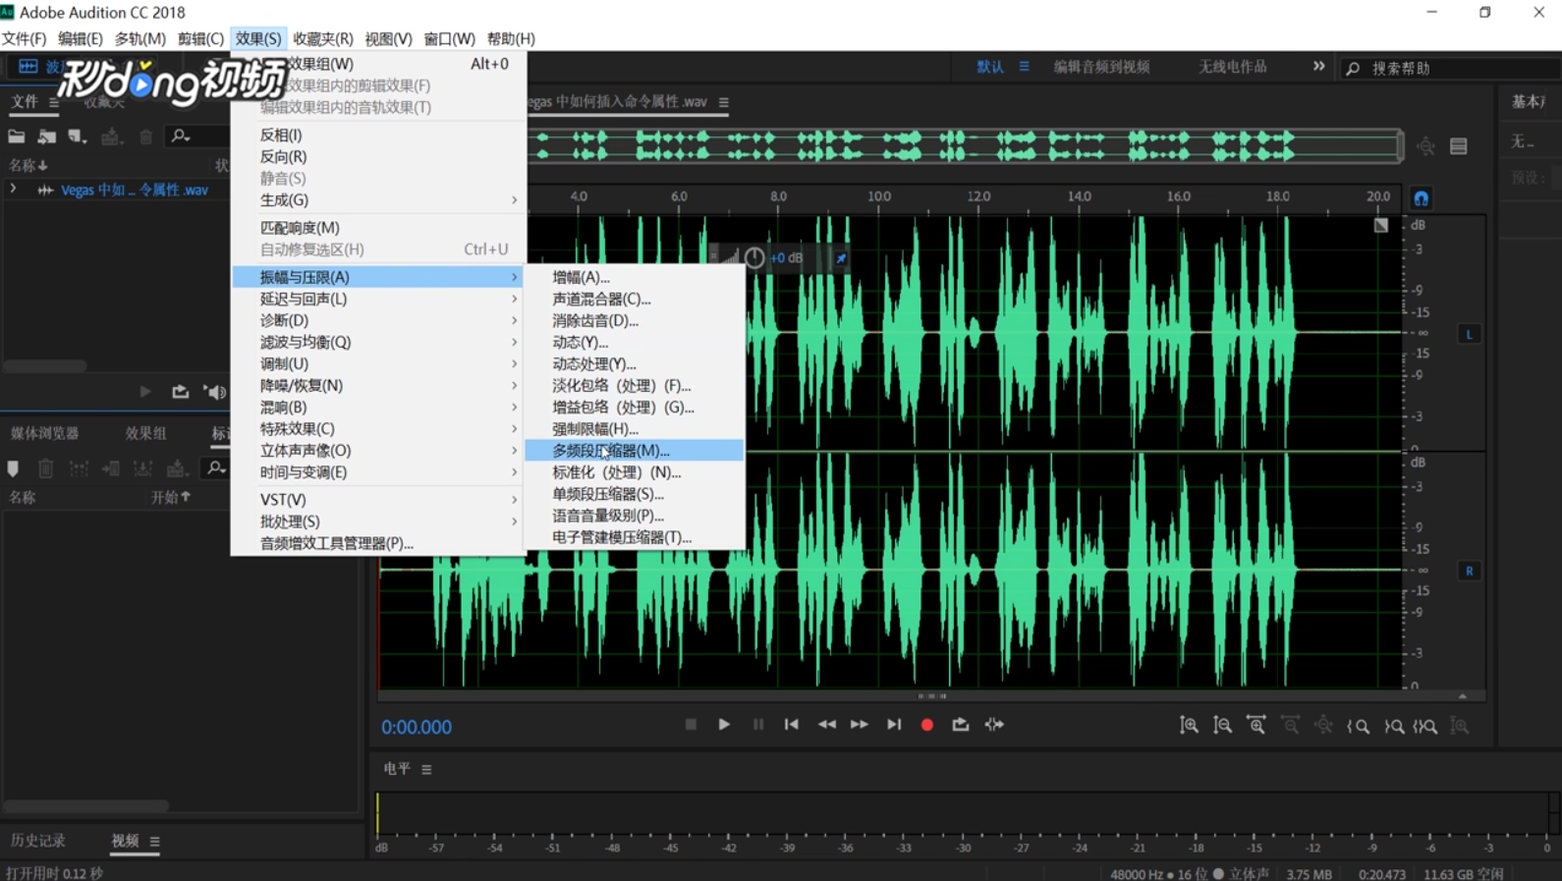1562x881 pixels.
Task: Click the Files panel horizontal scrollbar
Action: point(44,365)
